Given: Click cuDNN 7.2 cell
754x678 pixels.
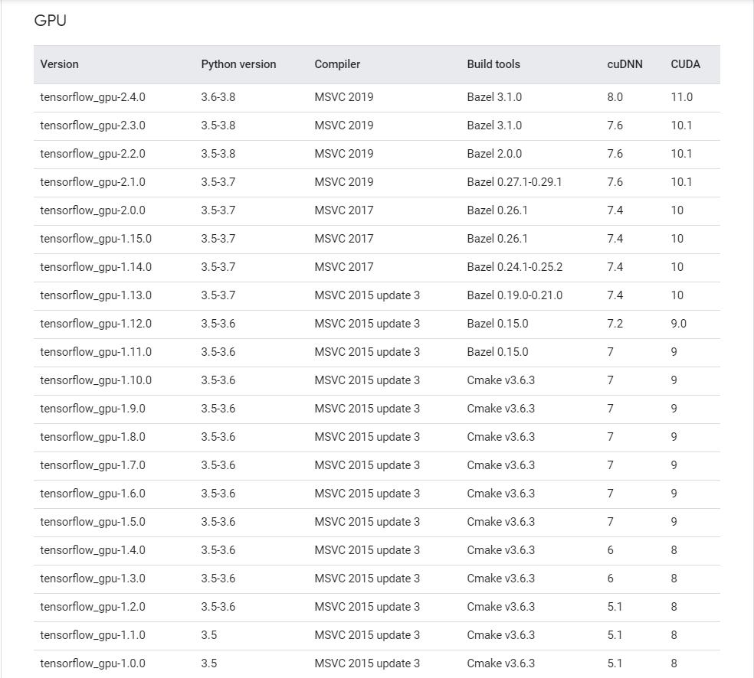Looking at the screenshot, I should pyautogui.click(x=615, y=324).
